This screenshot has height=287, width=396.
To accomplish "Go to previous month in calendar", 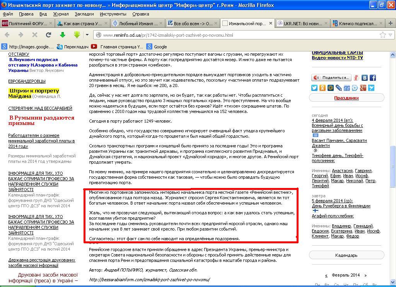I will 326,275.
